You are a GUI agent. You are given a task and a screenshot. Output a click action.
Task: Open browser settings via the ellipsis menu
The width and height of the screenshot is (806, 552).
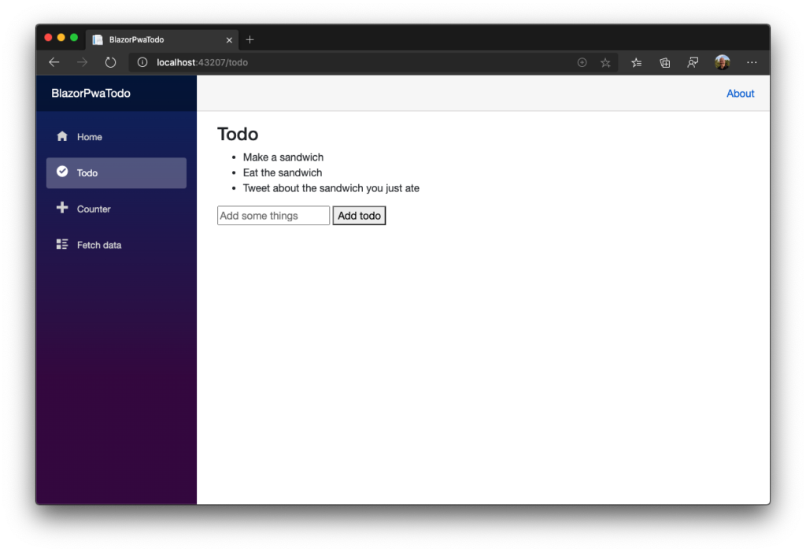coord(751,62)
